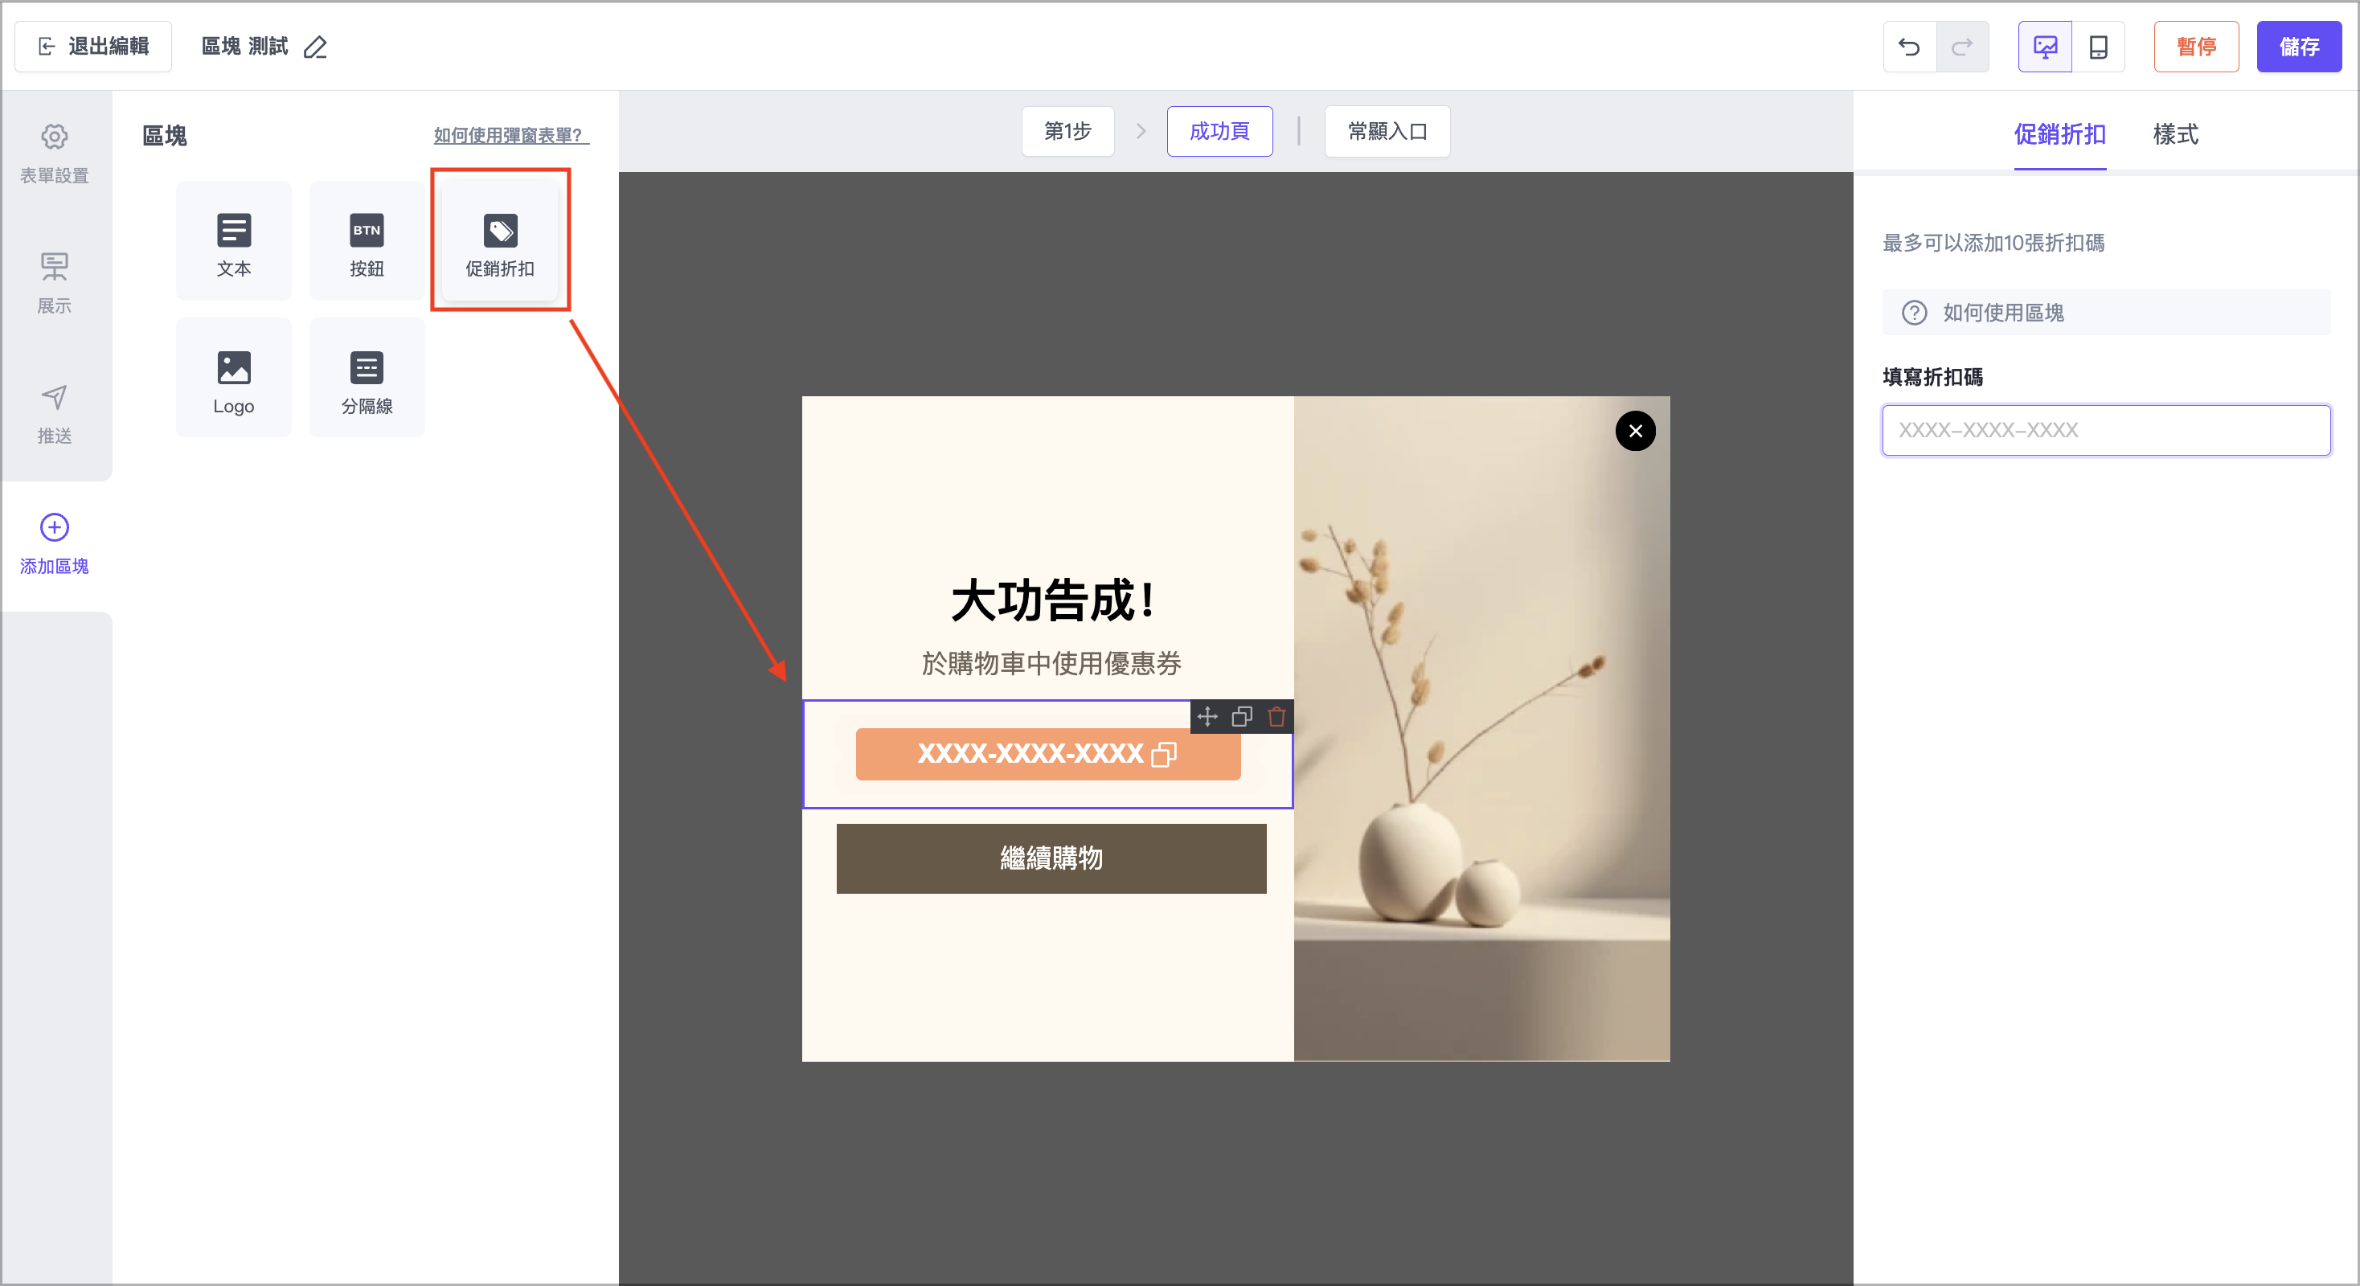The width and height of the screenshot is (2360, 1286).
Task: Switch to the 樣式 style tab
Action: 2175,135
